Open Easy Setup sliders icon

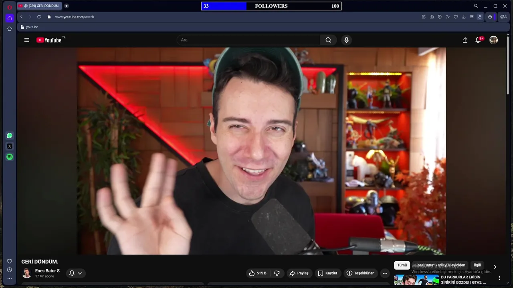click(472, 17)
